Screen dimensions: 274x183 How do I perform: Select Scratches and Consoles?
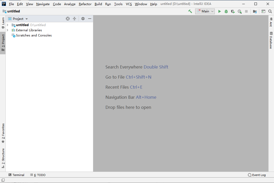click(34, 35)
